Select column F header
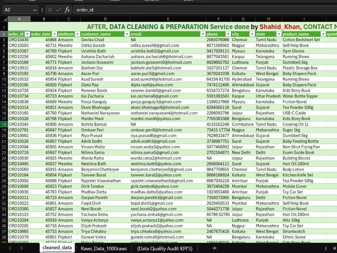The image size is (337, 253). click(x=219, y=19)
